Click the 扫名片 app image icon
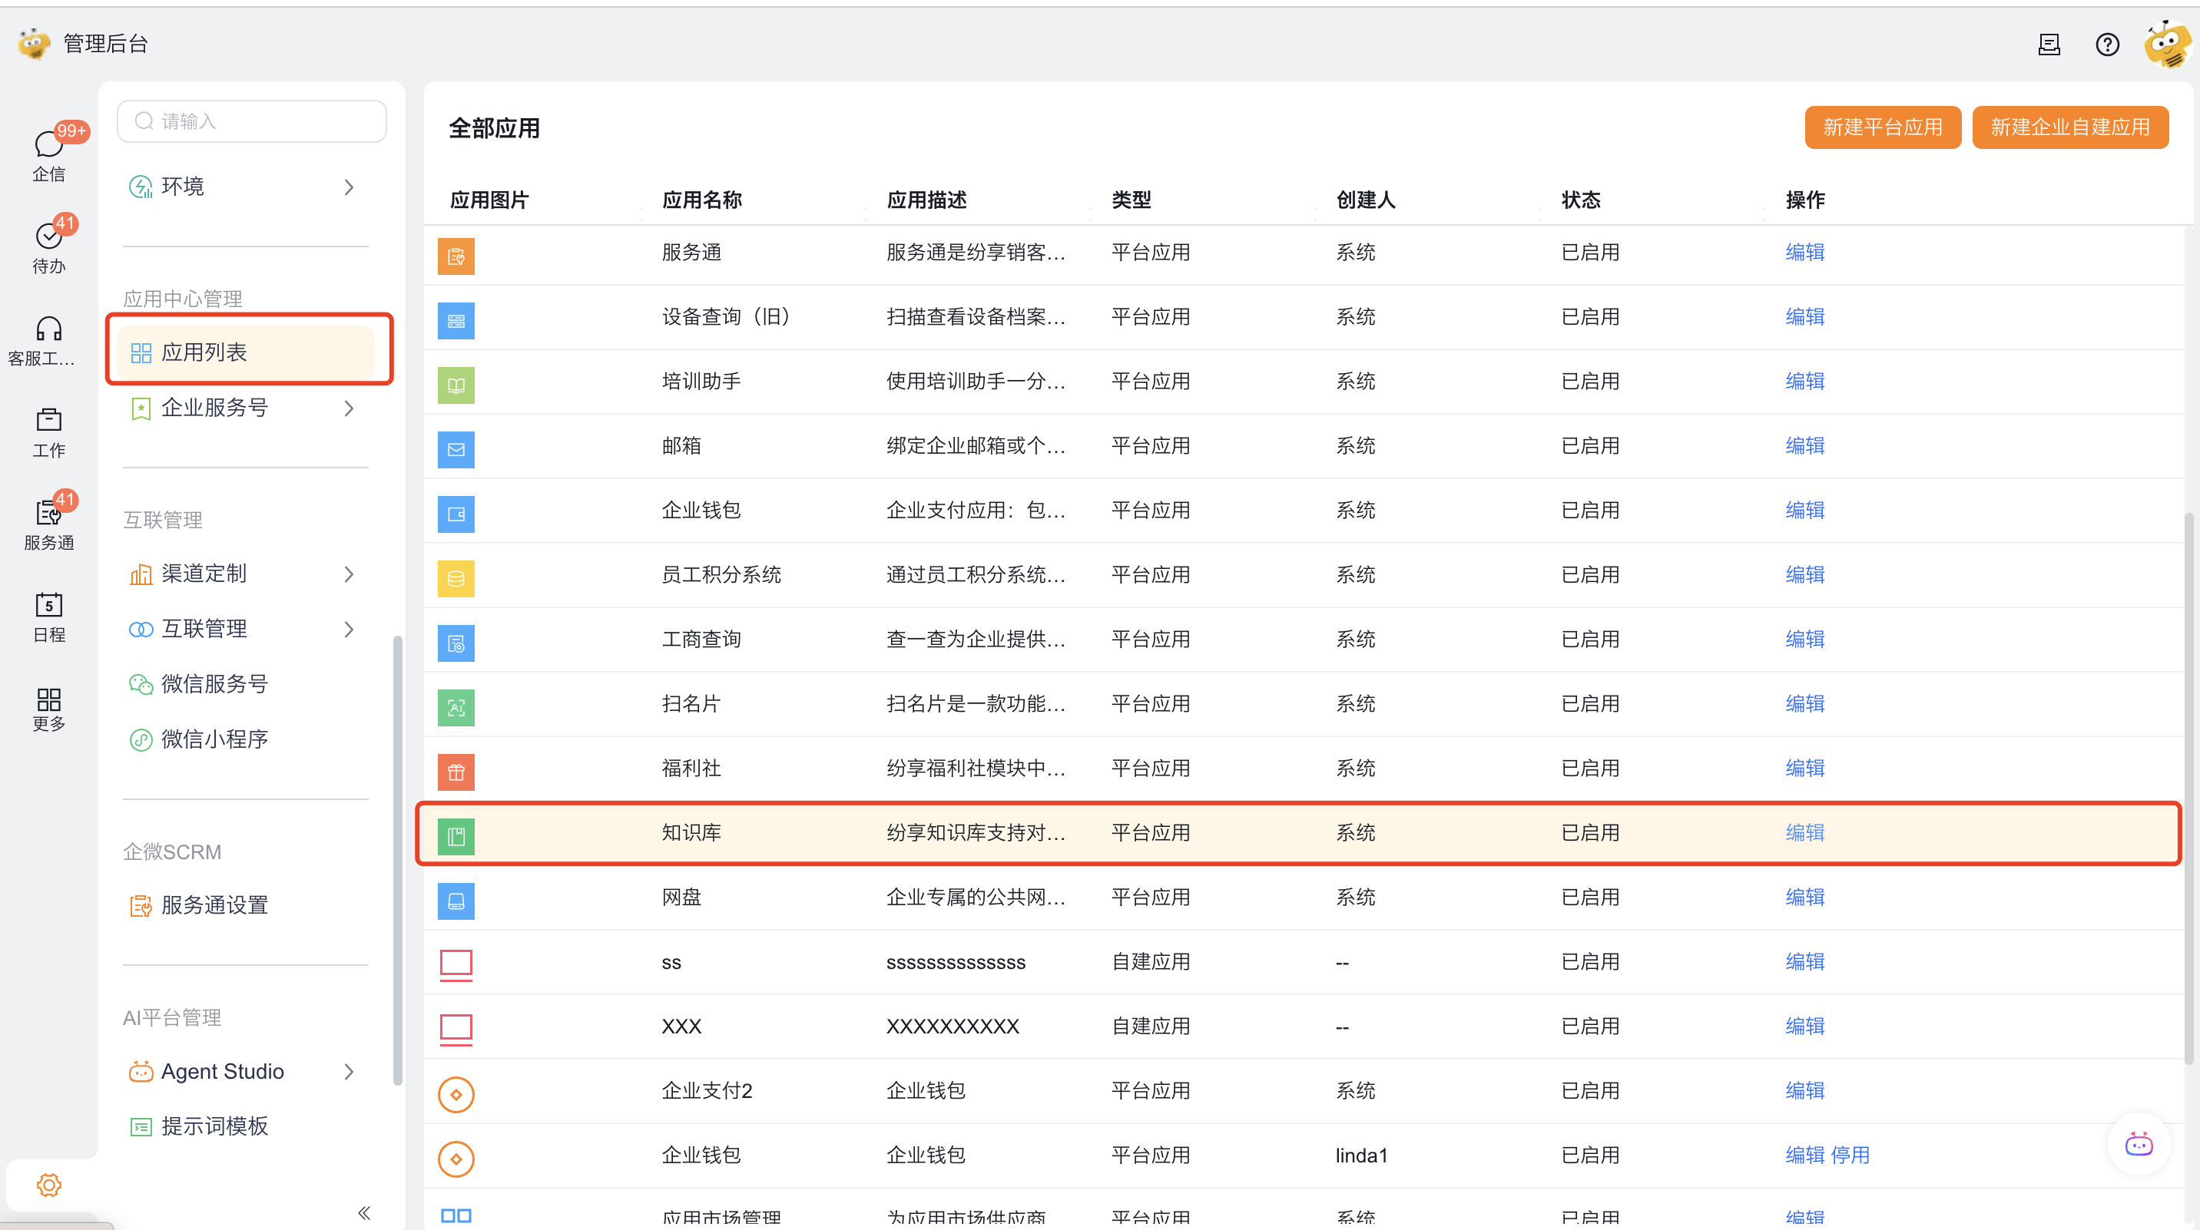This screenshot has height=1230, width=2200. tap(456, 707)
